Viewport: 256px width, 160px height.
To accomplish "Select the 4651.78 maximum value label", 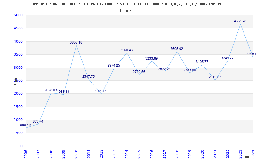I will [240, 21].
